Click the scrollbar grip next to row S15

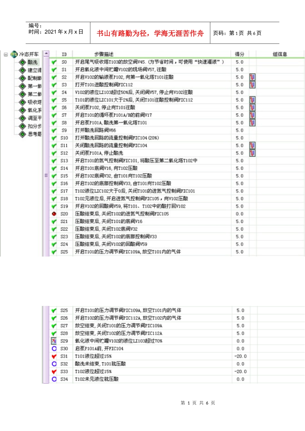46,175
